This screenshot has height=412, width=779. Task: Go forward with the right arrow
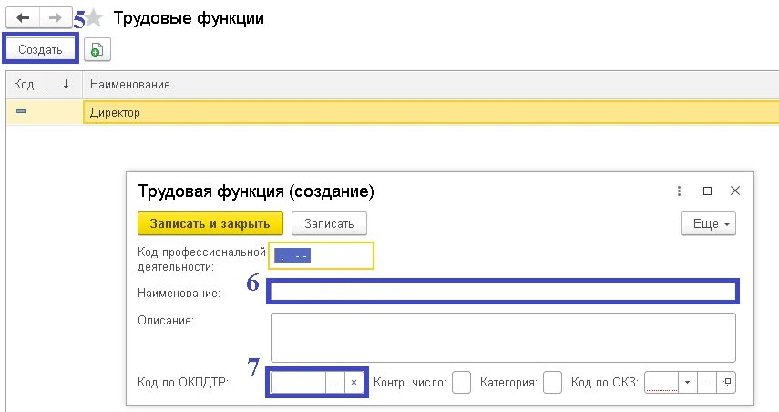[56, 18]
